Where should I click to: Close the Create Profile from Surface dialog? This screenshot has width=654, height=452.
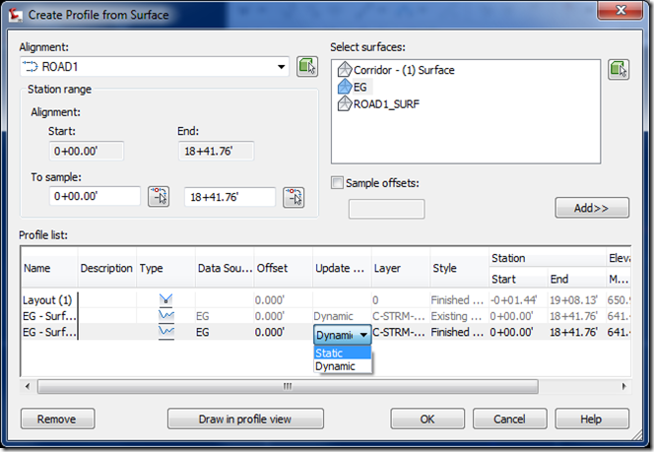(x=621, y=10)
